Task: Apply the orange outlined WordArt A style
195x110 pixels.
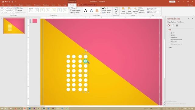Action: click(97, 11)
